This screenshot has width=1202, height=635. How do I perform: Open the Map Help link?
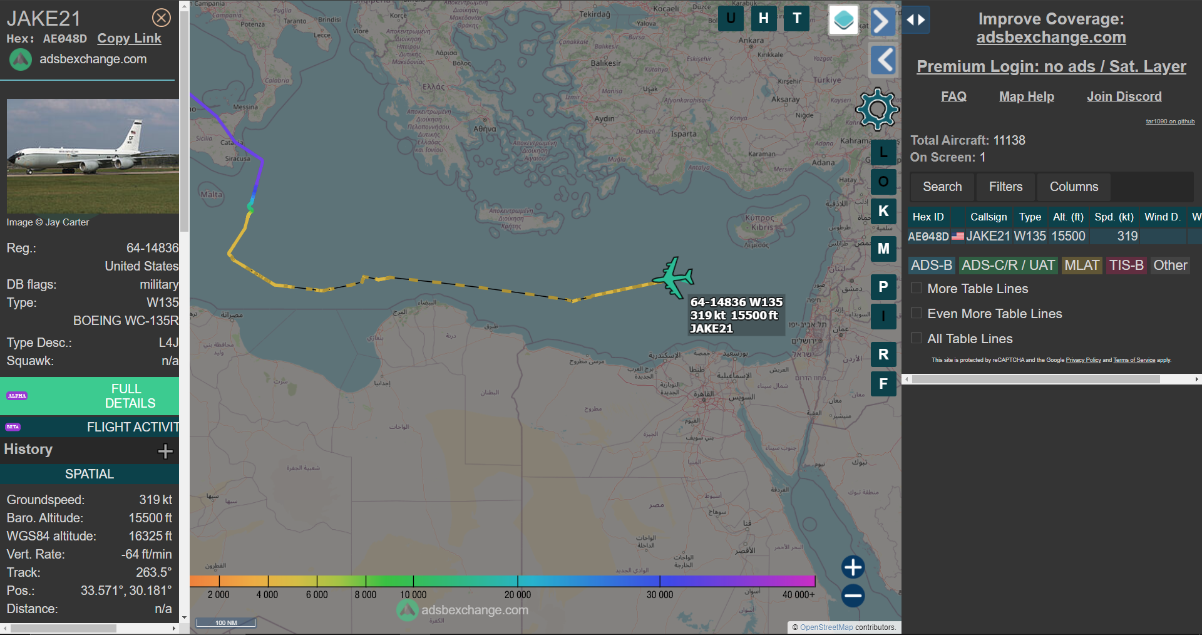(1027, 96)
